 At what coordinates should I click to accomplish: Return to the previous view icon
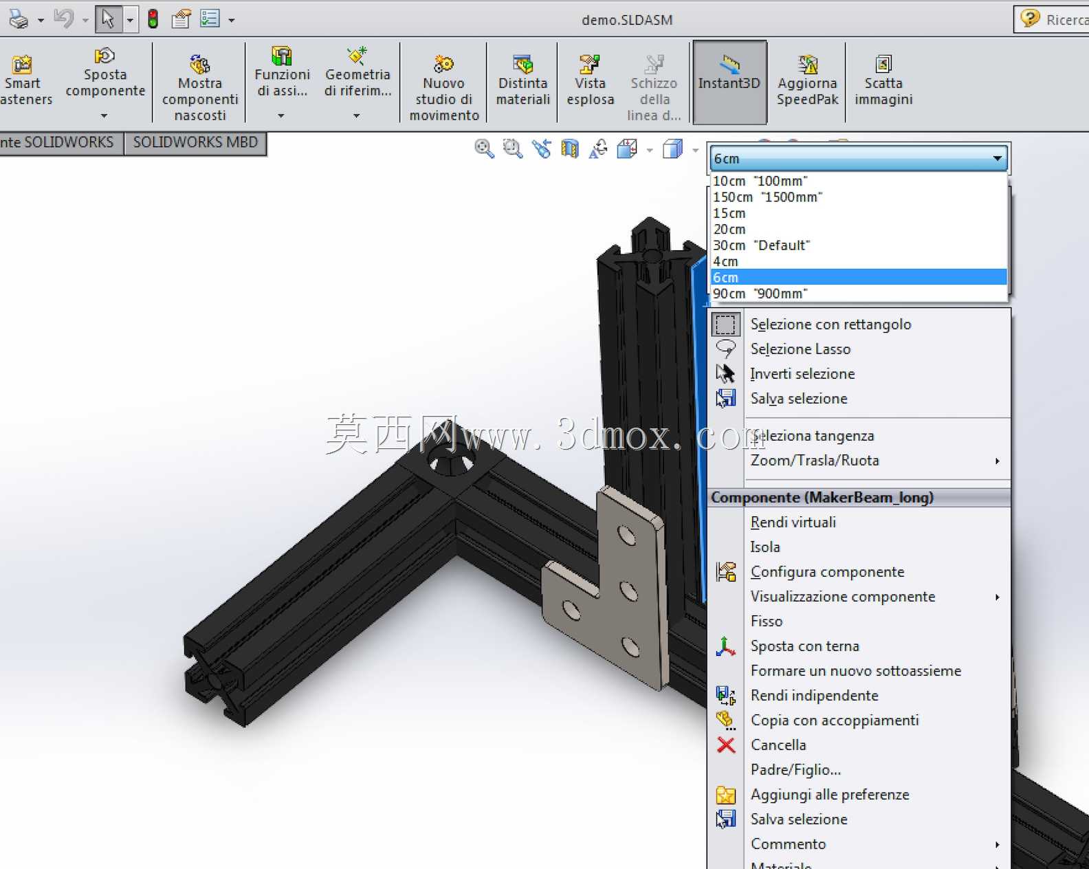click(541, 148)
